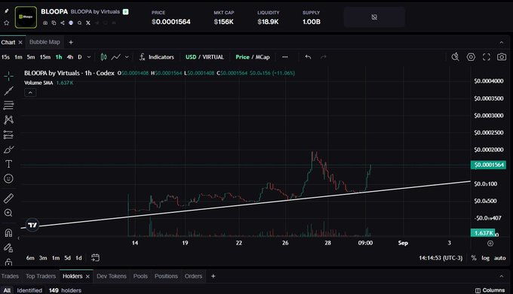
Task: Select the crosshair cursor tool
Action: (8, 76)
